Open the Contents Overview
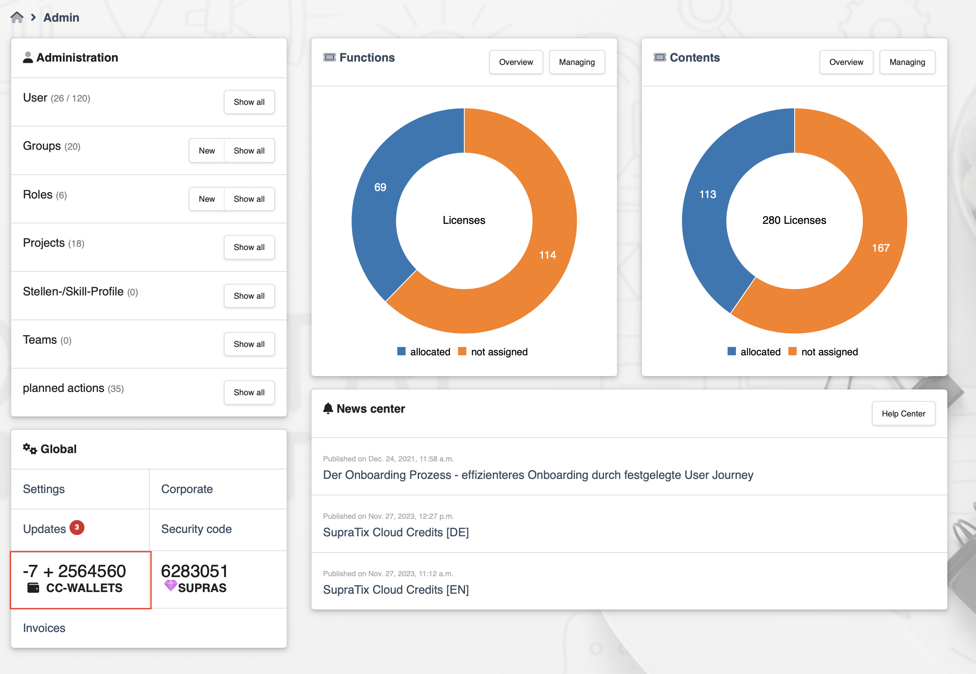Screen dimensions: 976x674 click(846, 62)
